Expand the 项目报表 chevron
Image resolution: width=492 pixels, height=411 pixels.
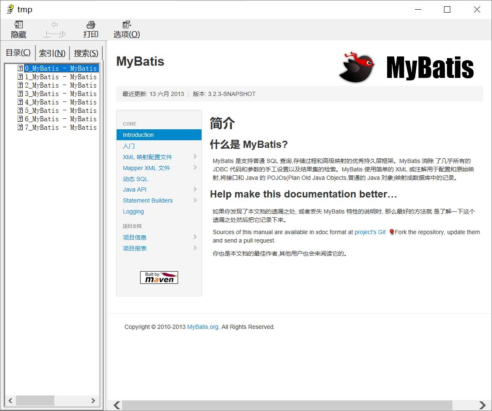coord(195,248)
